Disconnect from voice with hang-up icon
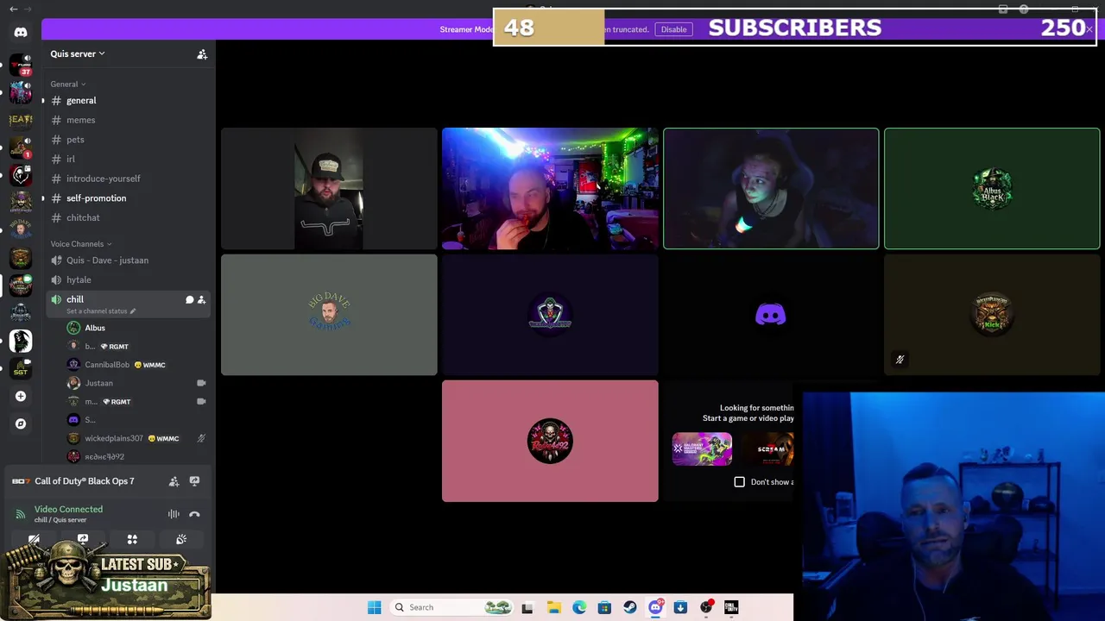The image size is (1105, 621). point(194,514)
